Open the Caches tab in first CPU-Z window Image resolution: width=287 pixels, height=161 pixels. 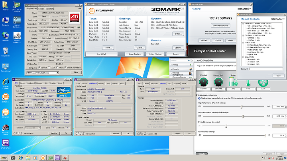pyautogui.click(x=22, y=83)
